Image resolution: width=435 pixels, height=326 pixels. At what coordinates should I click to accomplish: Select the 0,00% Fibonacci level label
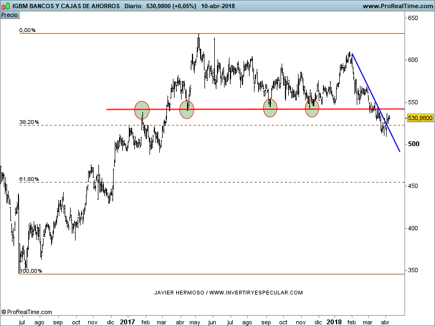click(x=27, y=30)
